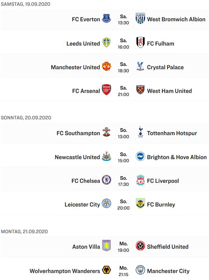Open the Chelsea vs Liverpool 17:30 kickoff
The width and height of the screenshot is (209, 280).
[123, 181]
